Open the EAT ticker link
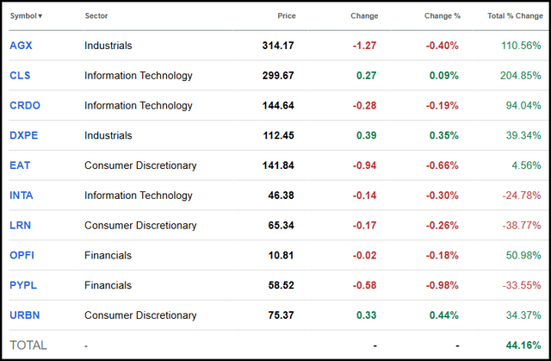Screen dimensions: 551x361 (x=20, y=165)
